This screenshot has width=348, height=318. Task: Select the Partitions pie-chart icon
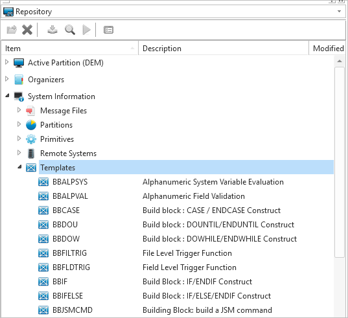(x=31, y=125)
